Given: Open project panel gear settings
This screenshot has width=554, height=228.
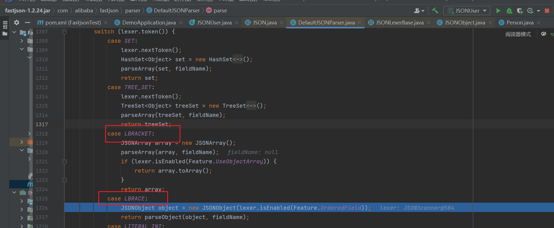Looking at the screenshot, I should tap(17, 22).
